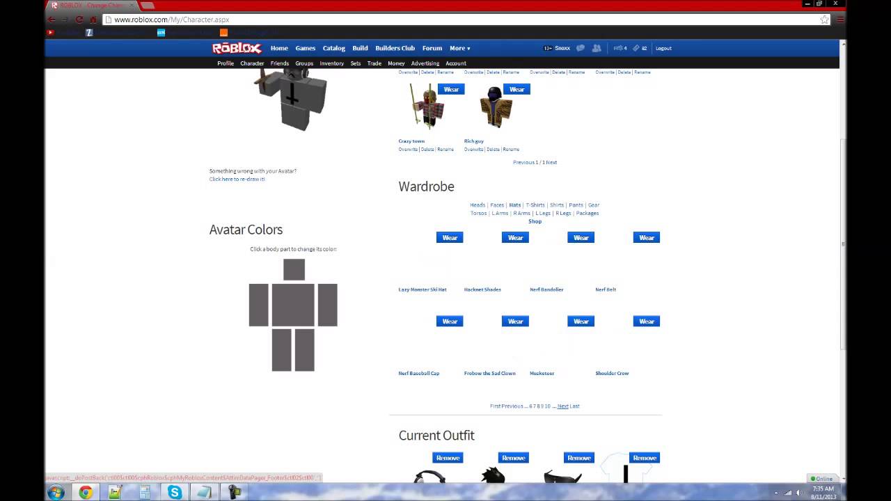Open the light-blue bookmark icon

[161, 32]
